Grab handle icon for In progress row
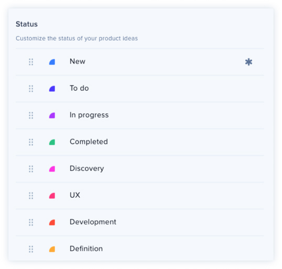 [31, 115]
